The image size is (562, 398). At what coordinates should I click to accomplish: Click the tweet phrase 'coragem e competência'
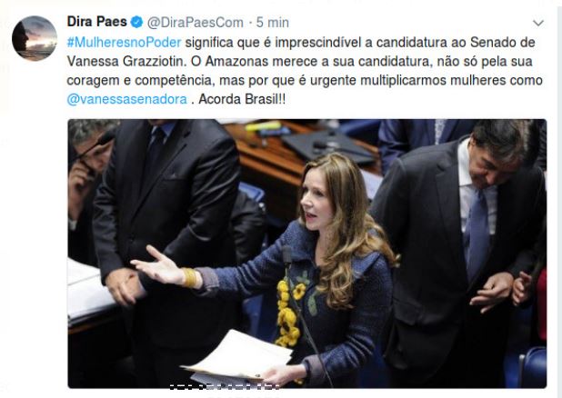pos(139,81)
